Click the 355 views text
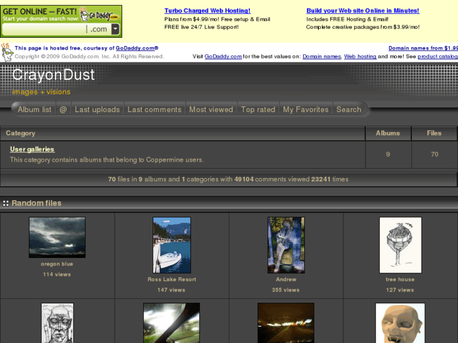Image resolution: width=458 pixels, height=343 pixels. tap(286, 290)
